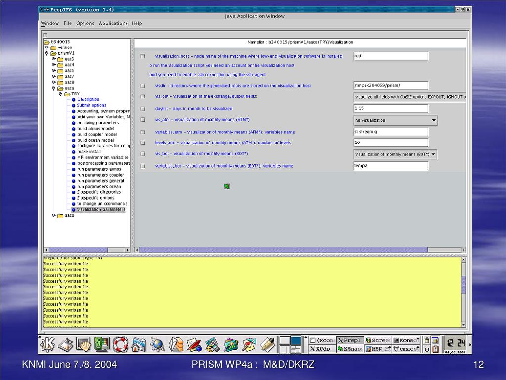The width and height of the screenshot is (506, 380).
Task: Click the daylist field containing '1 15'
Action: tap(391, 108)
